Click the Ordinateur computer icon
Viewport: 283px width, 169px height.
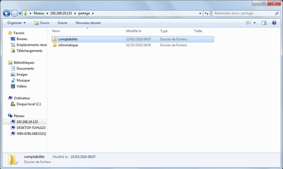click(10, 98)
